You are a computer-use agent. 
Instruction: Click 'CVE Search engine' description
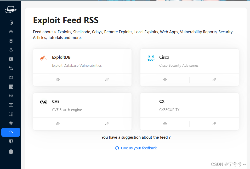point(67,110)
